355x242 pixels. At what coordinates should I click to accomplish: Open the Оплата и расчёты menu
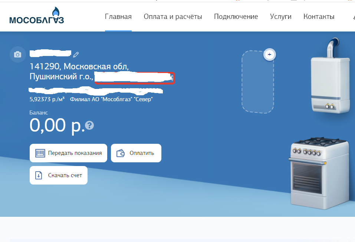point(173,17)
